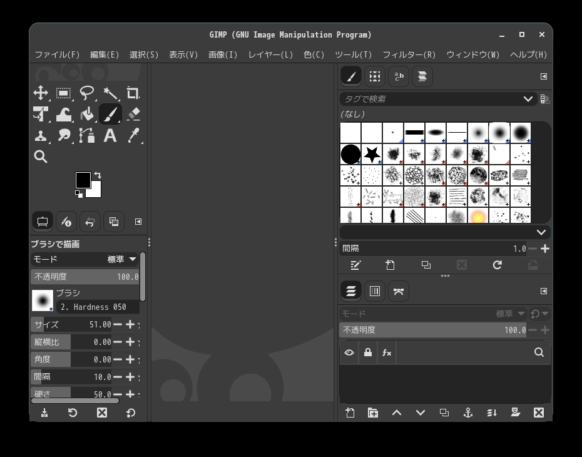Pick the Free Select lasso tool
The height and width of the screenshot is (457, 582).
click(x=86, y=93)
